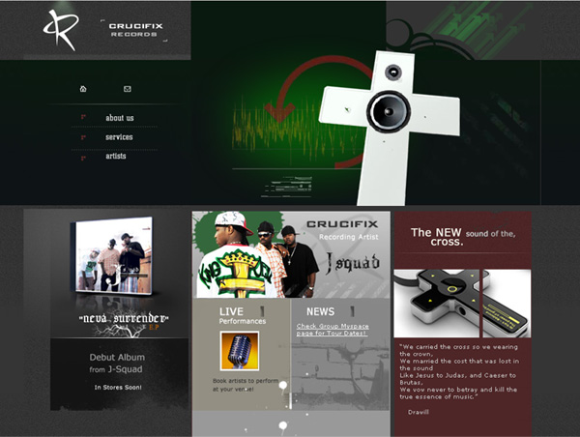Click the LIVE Performances heading
This screenshot has width=580, height=437.
coord(243,315)
